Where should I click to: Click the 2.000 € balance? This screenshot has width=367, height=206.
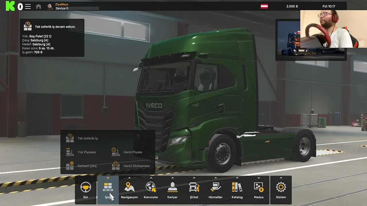[292, 6]
